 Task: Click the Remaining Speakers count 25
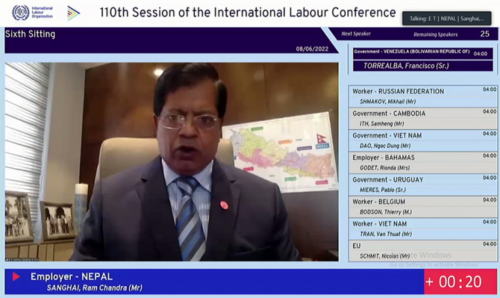tap(485, 33)
